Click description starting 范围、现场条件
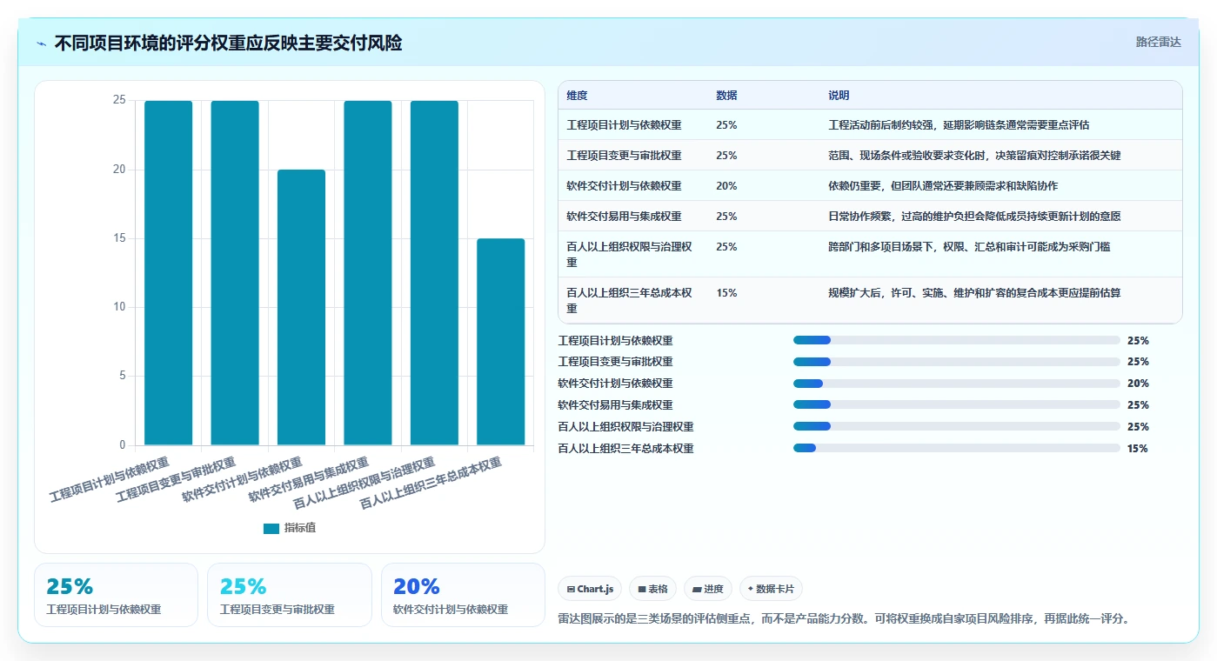 click(974, 156)
